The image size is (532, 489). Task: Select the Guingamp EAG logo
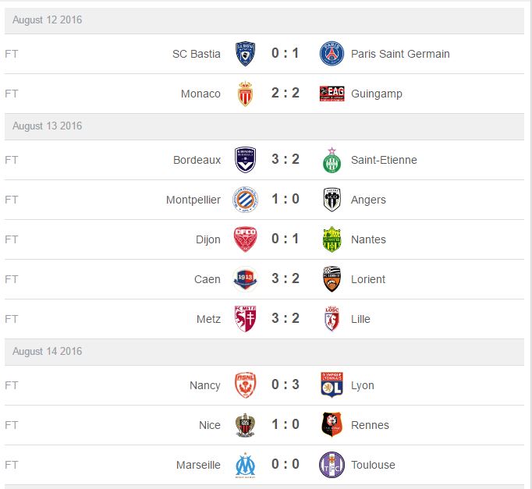point(332,94)
